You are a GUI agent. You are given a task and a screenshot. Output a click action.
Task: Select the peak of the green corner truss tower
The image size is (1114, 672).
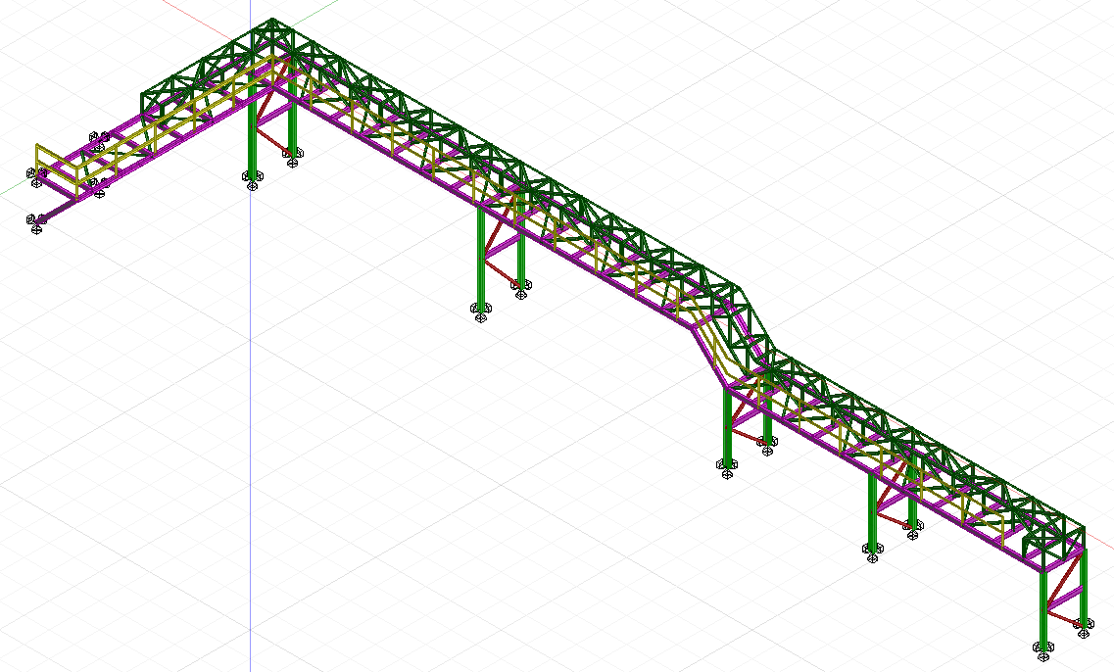click(270, 22)
